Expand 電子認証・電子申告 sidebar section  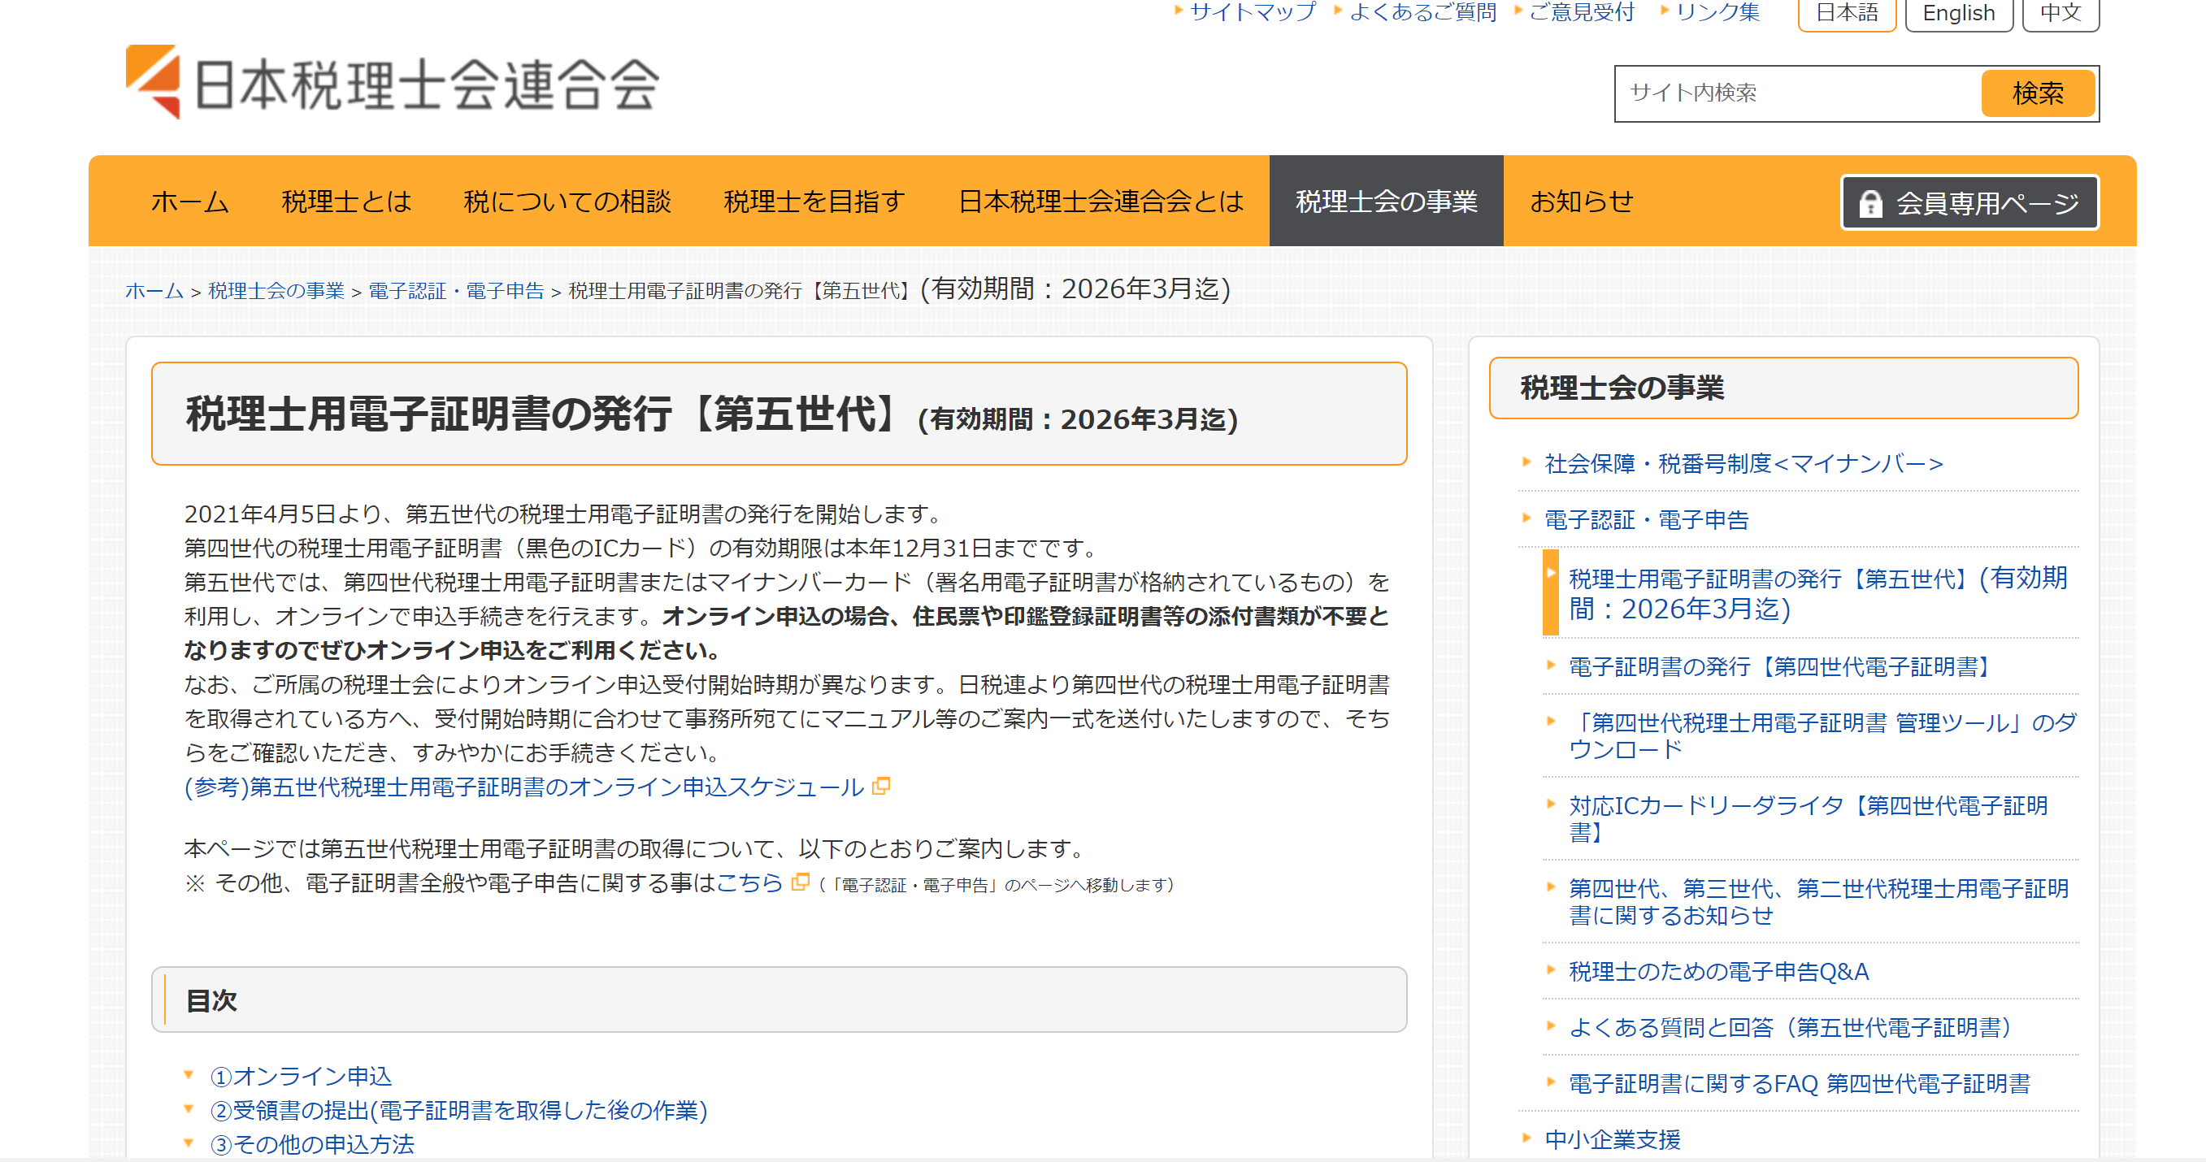point(1645,519)
